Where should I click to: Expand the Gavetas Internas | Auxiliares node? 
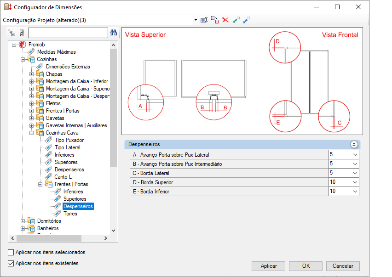click(31, 125)
